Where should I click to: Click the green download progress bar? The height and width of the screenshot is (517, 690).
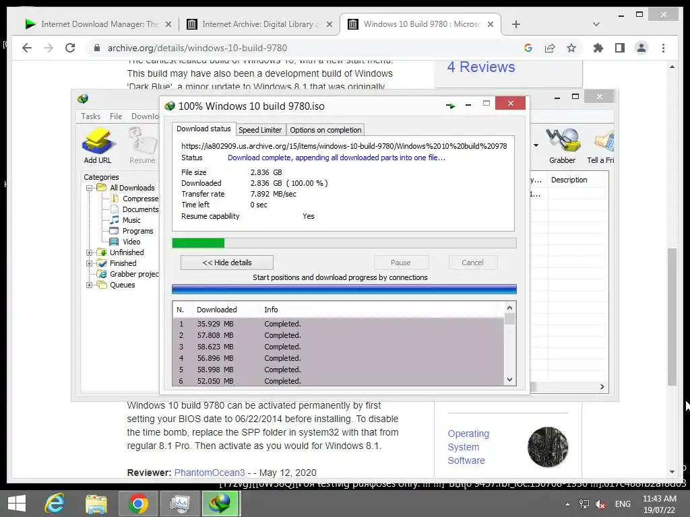[344, 243]
